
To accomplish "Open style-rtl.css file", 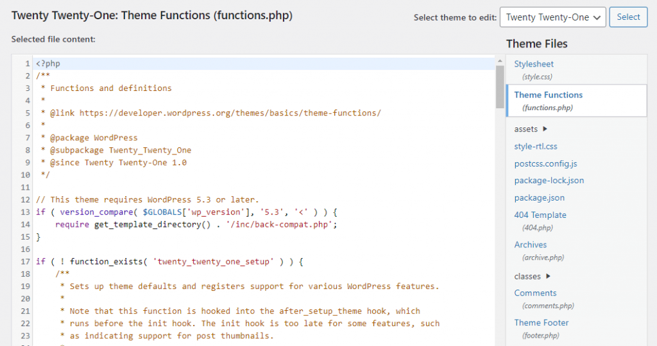I will [536, 146].
